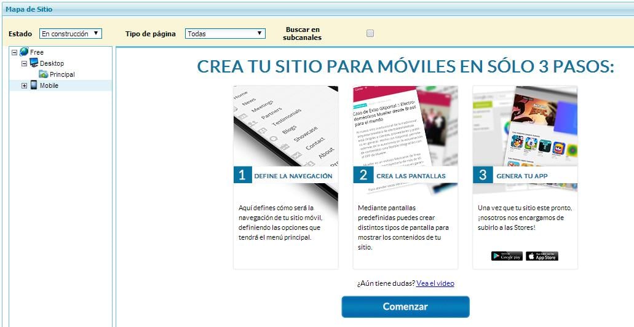Collapse the Desktop tree node
634x327 pixels.
[x=25, y=63]
